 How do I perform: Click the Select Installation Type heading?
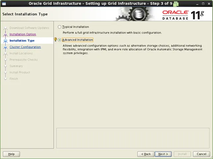(x=25, y=14)
